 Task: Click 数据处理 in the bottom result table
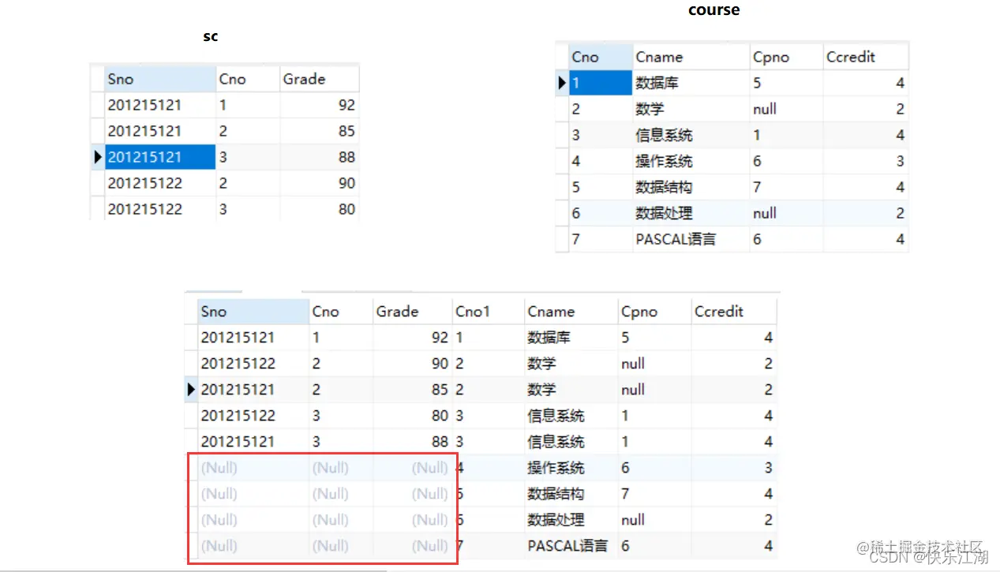571,519
